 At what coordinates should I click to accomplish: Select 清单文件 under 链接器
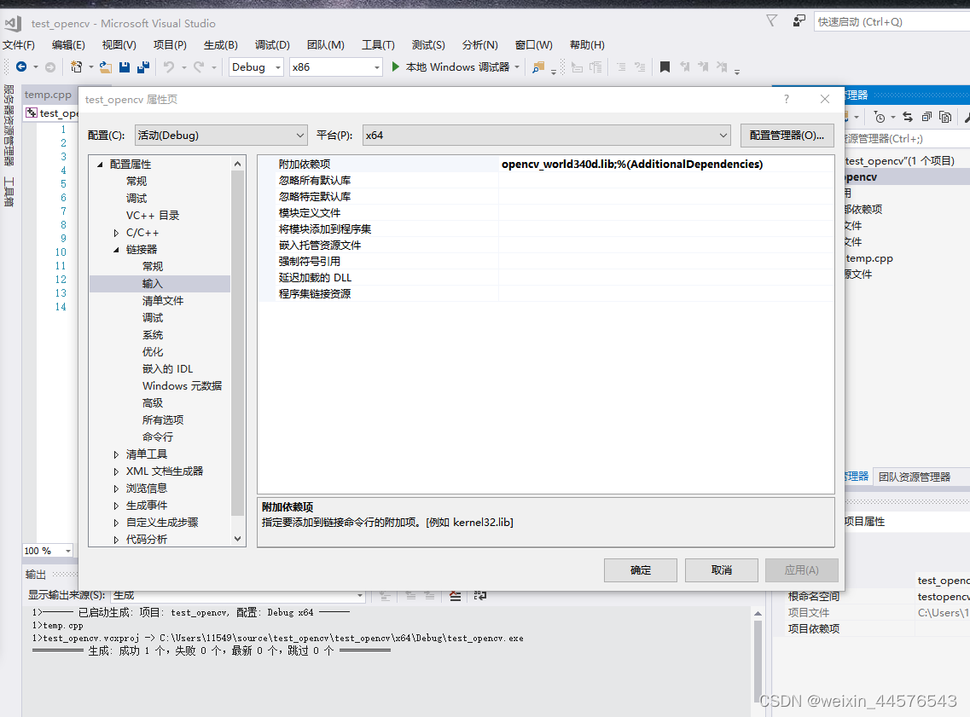(x=163, y=300)
